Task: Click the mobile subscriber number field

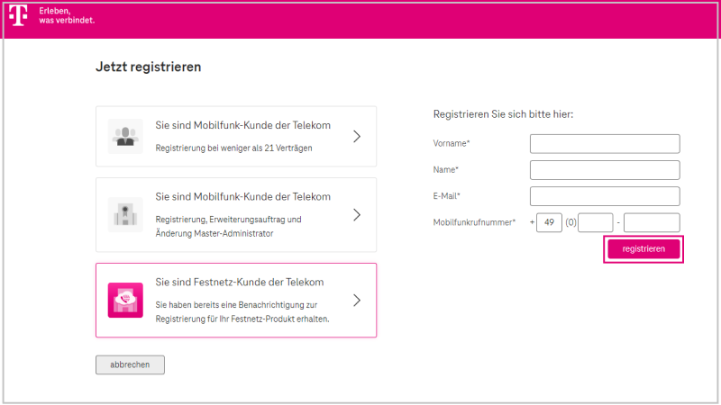Action: [652, 222]
